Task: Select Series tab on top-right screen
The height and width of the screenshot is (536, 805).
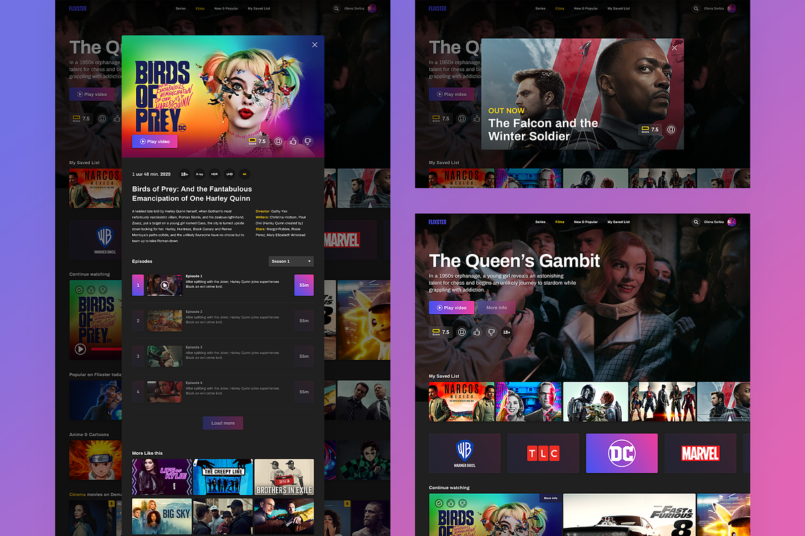Action: [x=541, y=9]
